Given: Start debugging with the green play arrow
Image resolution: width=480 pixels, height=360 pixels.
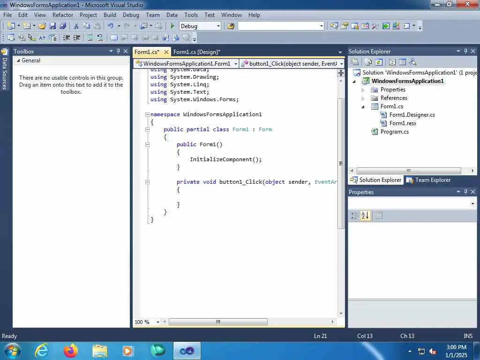Looking at the screenshot, I should [x=172, y=26].
